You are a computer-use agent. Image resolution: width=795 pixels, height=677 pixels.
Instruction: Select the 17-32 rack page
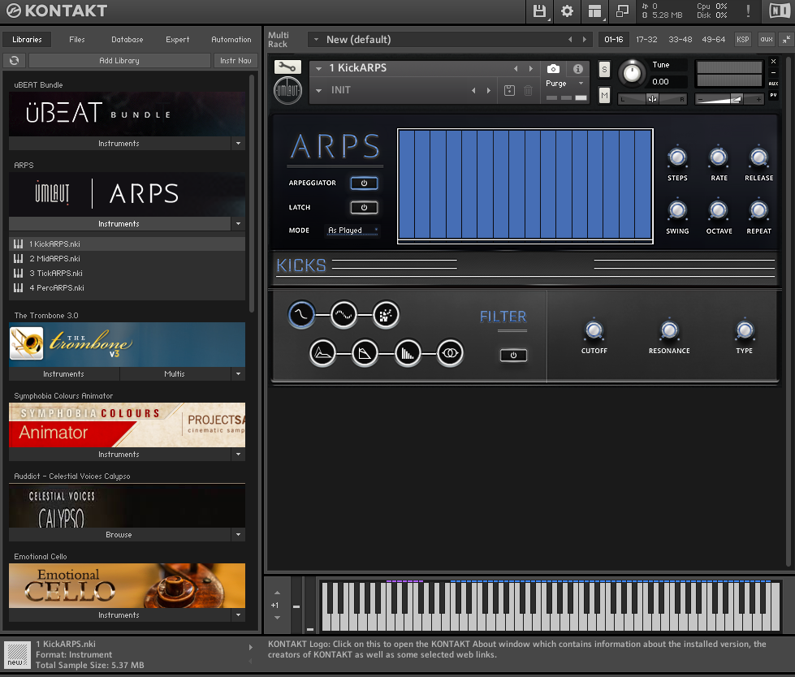(x=646, y=39)
